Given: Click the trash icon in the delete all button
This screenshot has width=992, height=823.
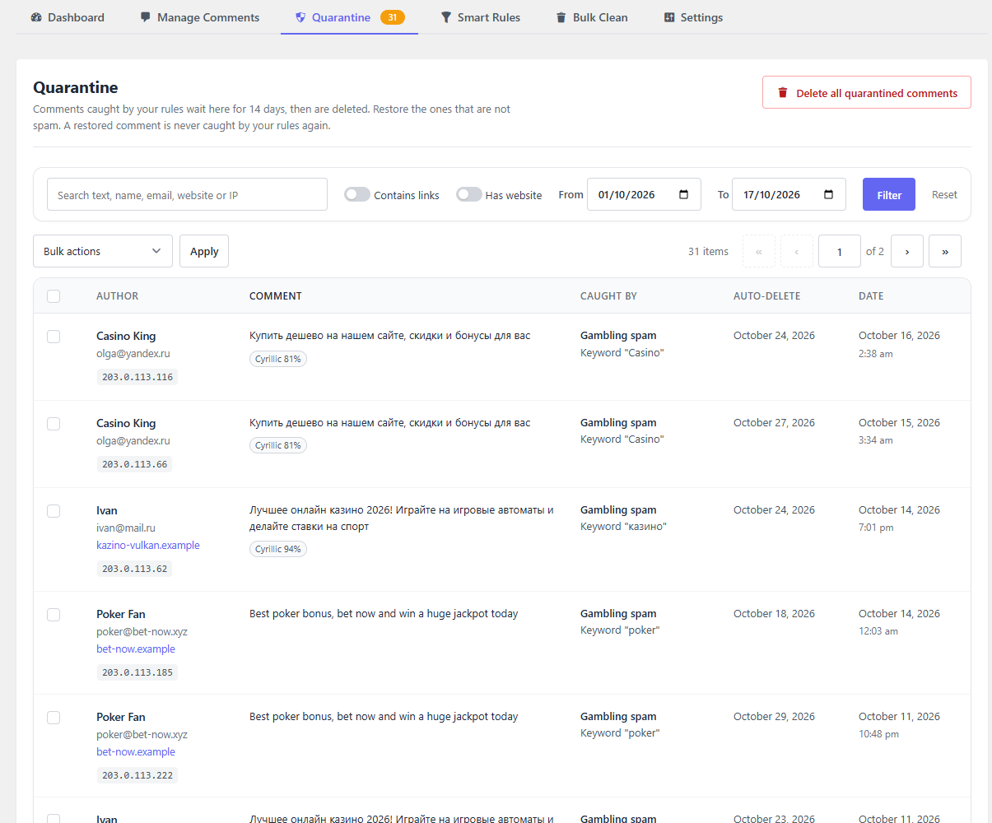Looking at the screenshot, I should [x=783, y=93].
